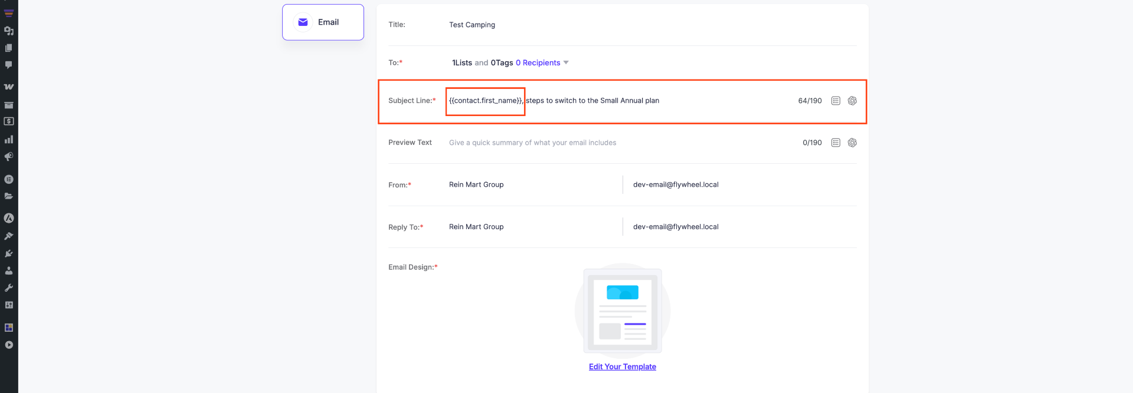1133x393 pixels.
Task: Select the Email channel tab
Action: point(323,22)
